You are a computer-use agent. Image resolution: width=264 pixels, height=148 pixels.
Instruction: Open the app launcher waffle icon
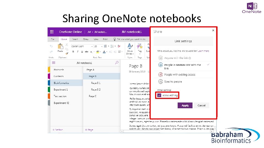(x=52, y=32)
